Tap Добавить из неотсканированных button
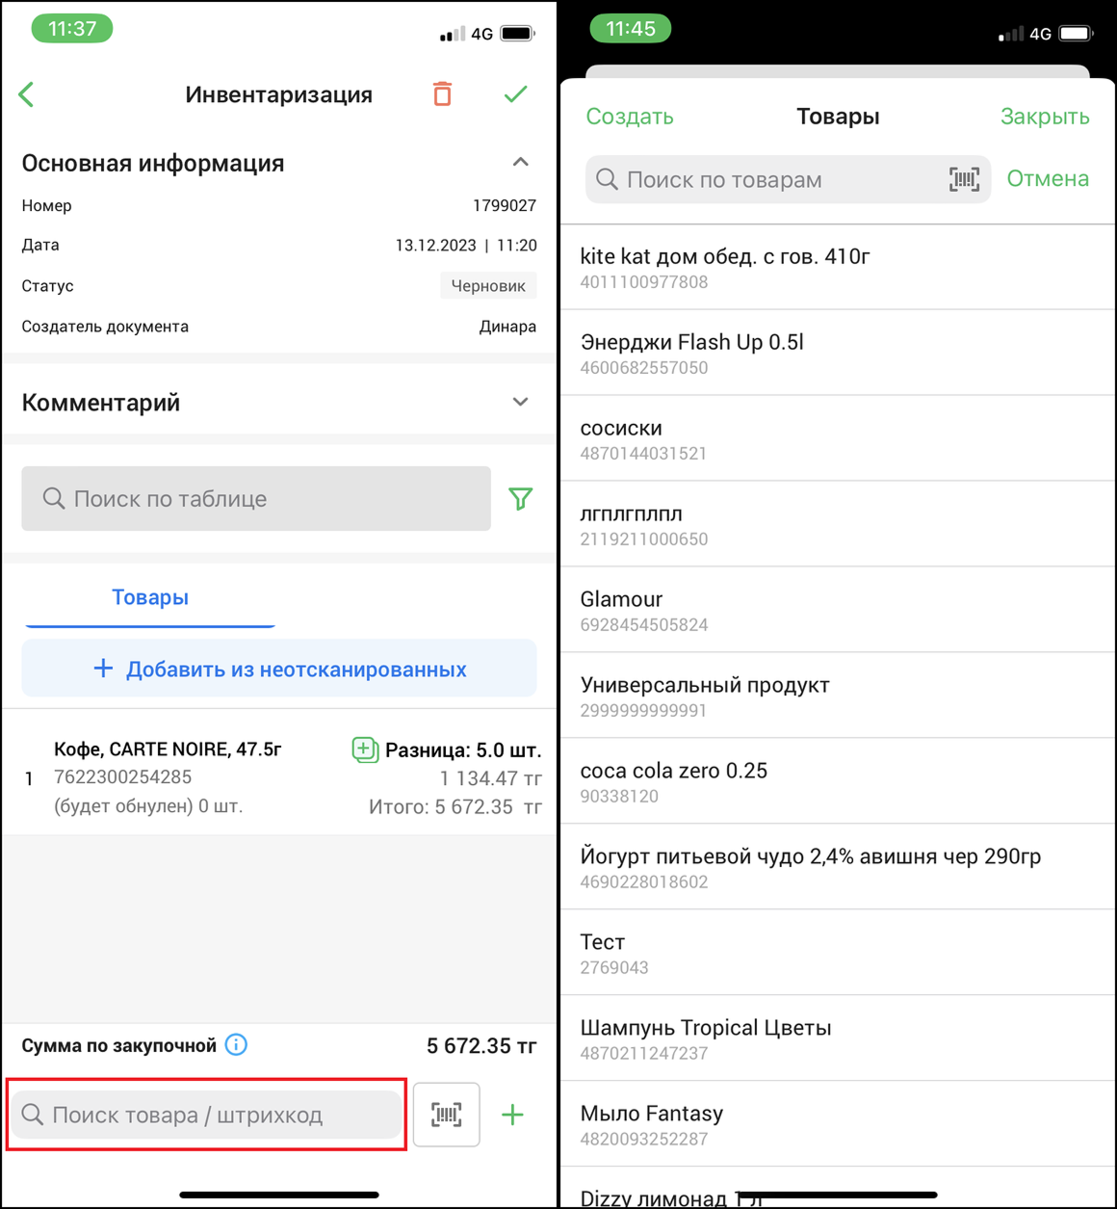The width and height of the screenshot is (1117, 1209). [x=279, y=669]
